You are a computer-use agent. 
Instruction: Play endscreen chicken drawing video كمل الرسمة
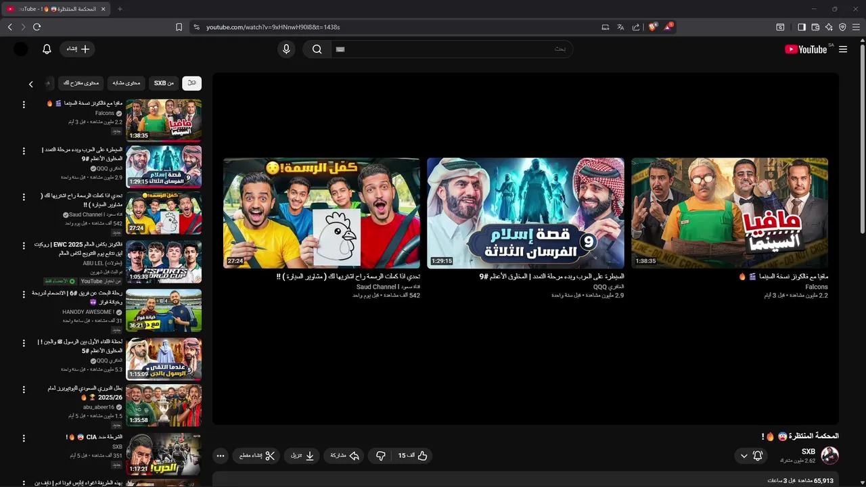pos(321,213)
